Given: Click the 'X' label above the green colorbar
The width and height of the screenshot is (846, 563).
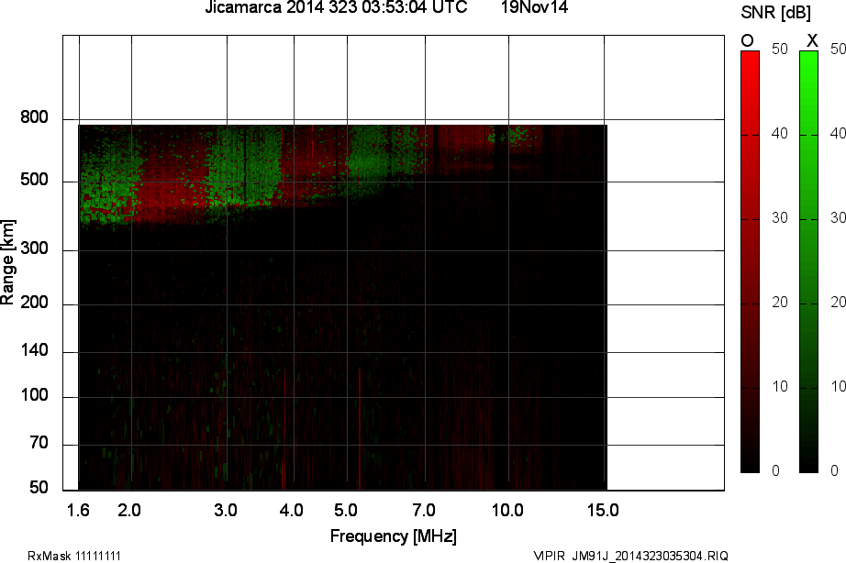Looking at the screenshot, I should coord(812,41).
